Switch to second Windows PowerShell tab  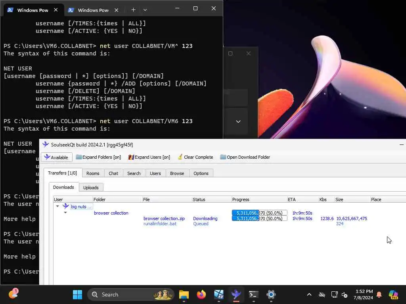click(x=93, y=10)
